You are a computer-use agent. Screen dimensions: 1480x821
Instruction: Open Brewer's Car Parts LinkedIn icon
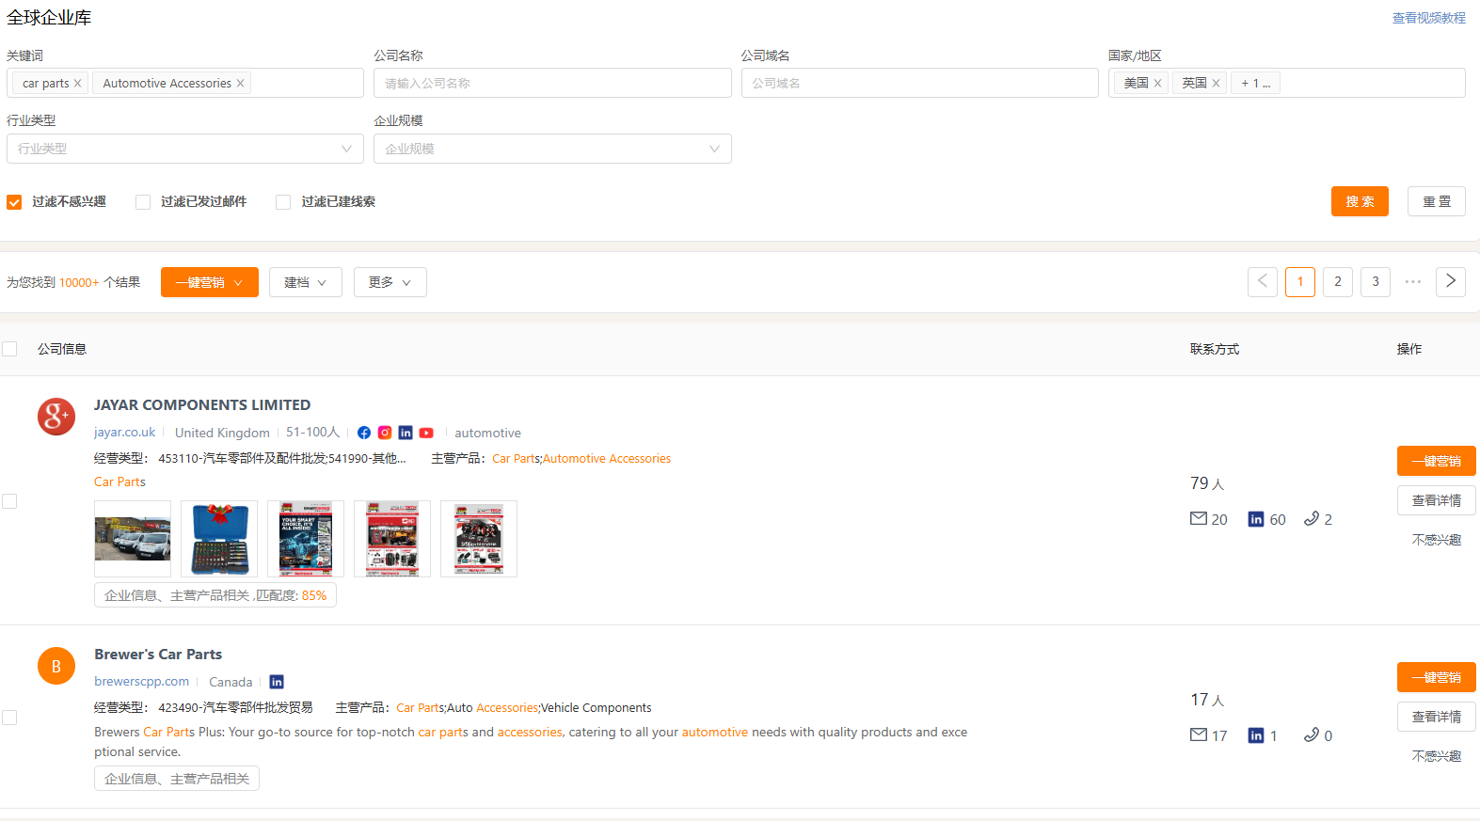[x=277, y=682]
